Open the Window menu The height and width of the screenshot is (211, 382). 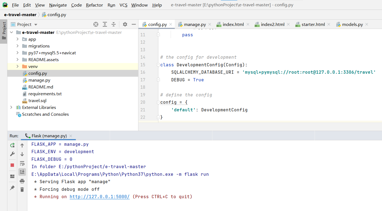click(x=140, y=5)
